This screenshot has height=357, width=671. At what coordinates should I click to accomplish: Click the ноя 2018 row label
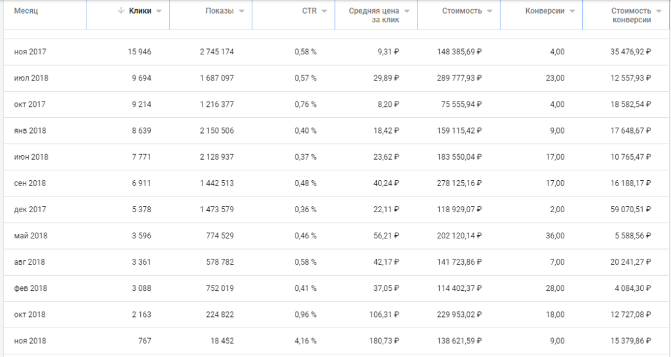click(x=29, y=341)
